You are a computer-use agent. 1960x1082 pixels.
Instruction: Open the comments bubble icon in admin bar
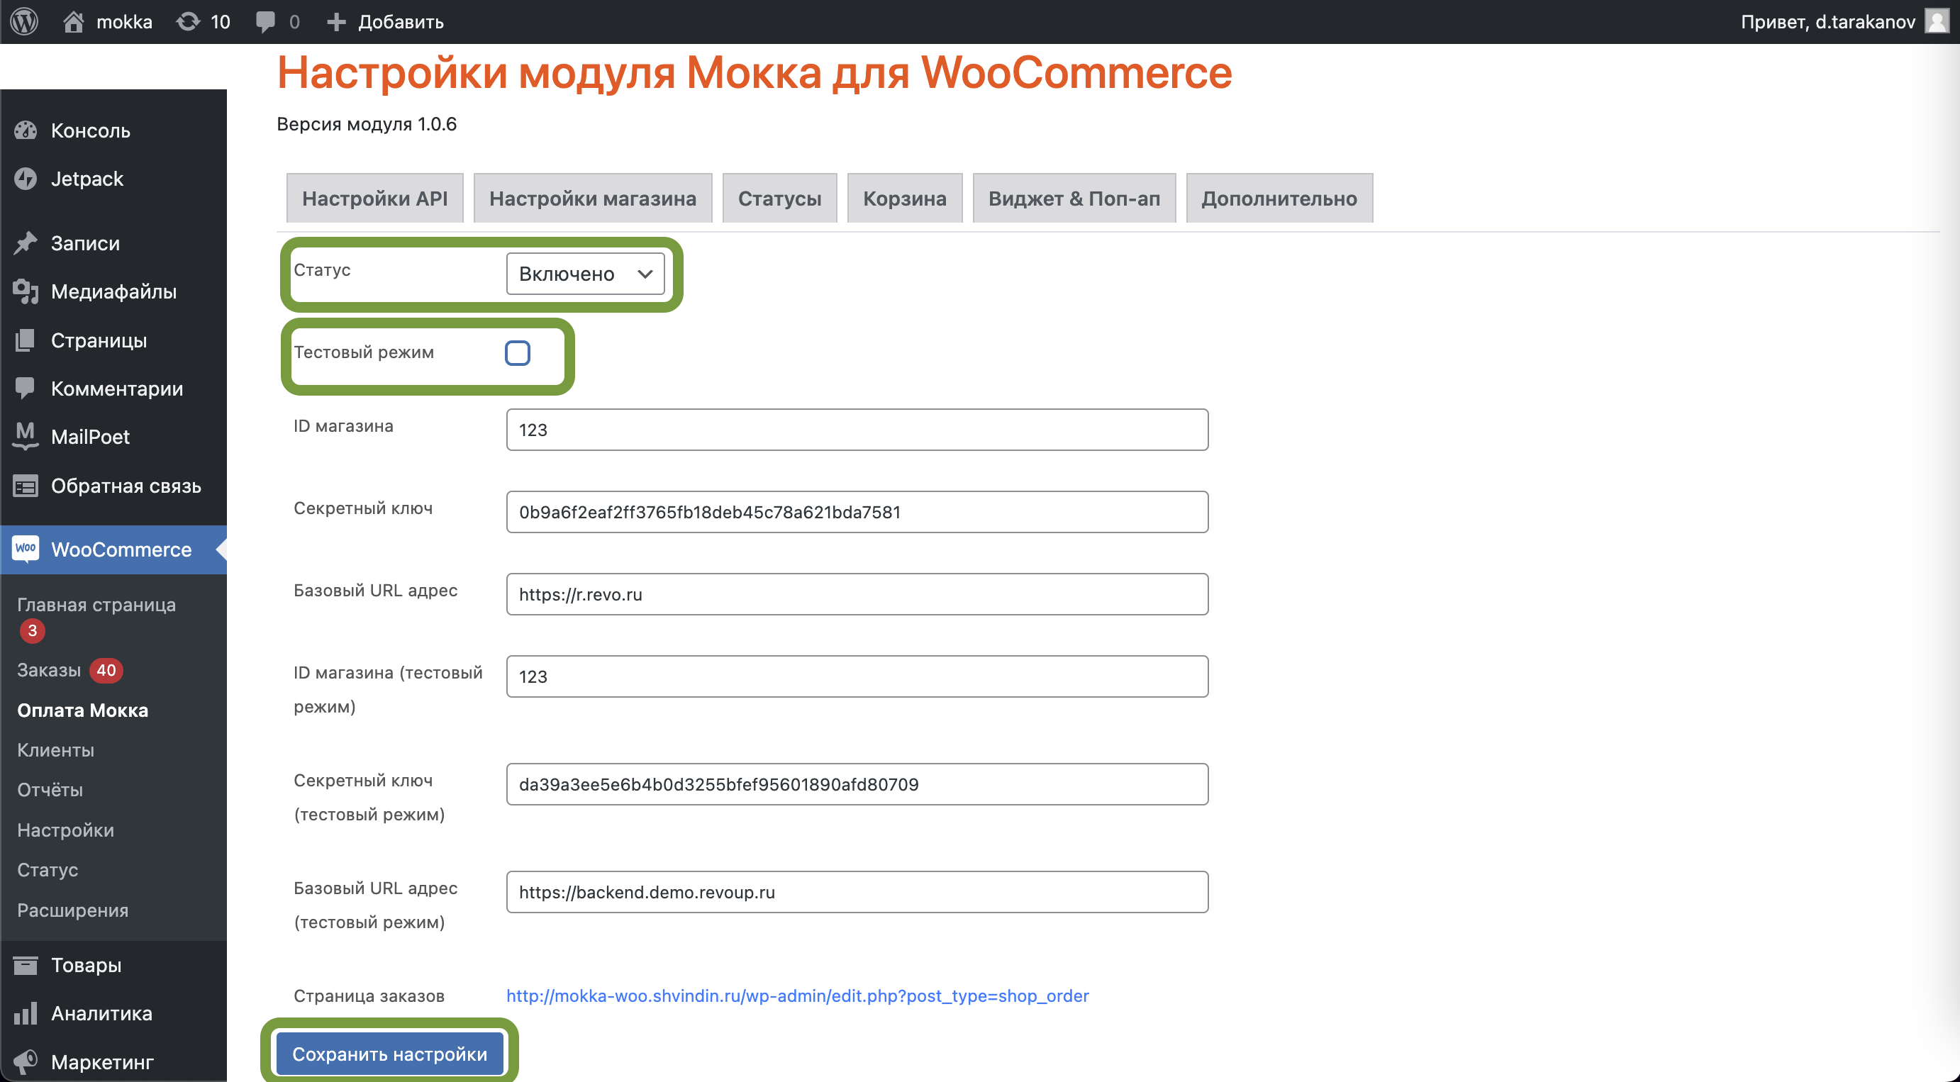coord(265,21)
